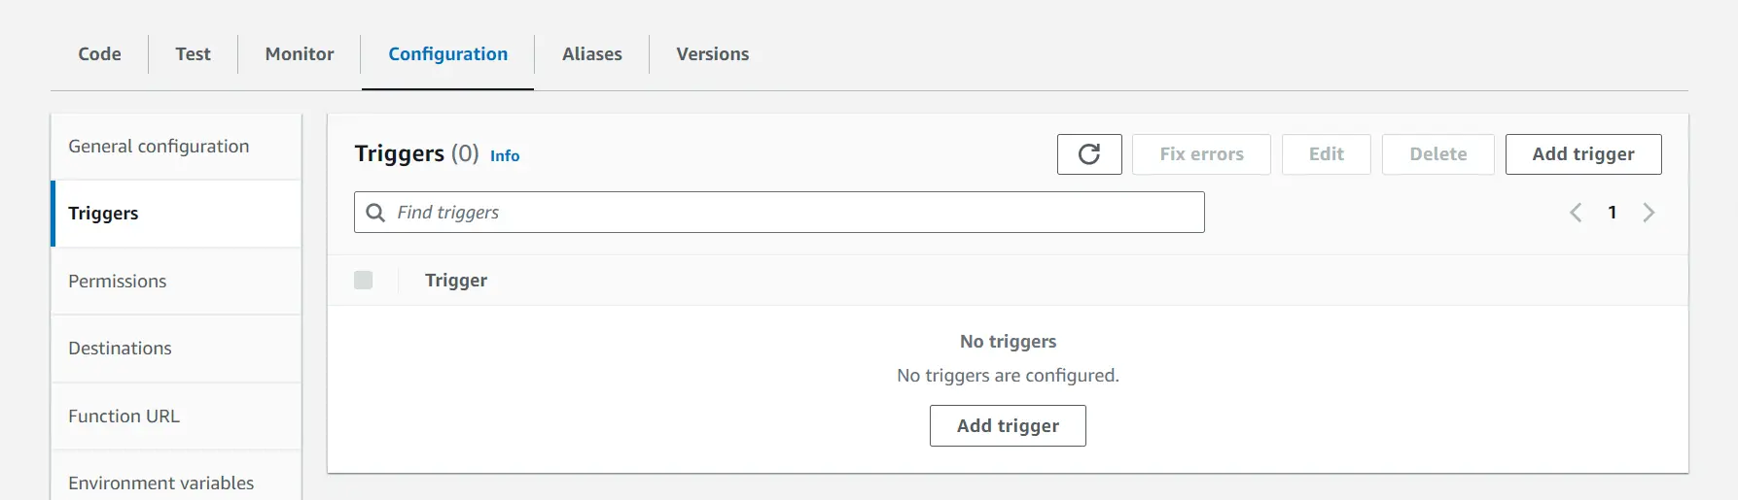
Task: Go to next page of triggers
Action: (1649, 213)
